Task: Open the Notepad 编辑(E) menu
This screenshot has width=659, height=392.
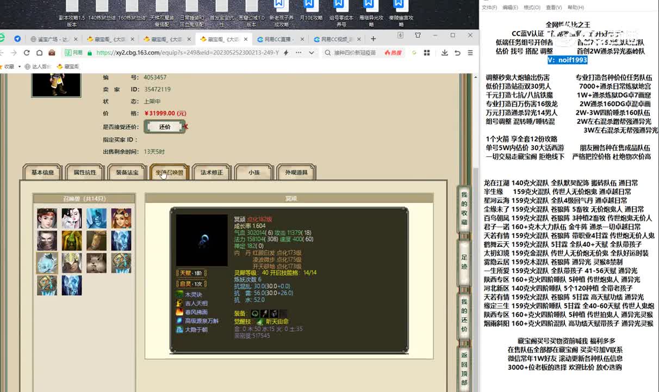Action: coord(510,8)
